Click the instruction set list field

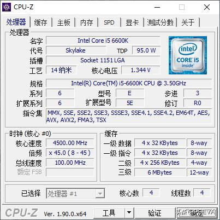[x=129, y=117]
